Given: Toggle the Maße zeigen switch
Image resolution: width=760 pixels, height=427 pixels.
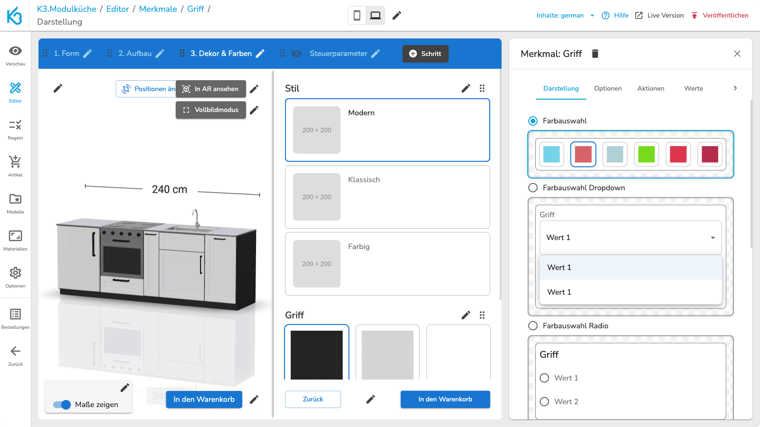Looking at the screenshot, I should tap(62, 405).
